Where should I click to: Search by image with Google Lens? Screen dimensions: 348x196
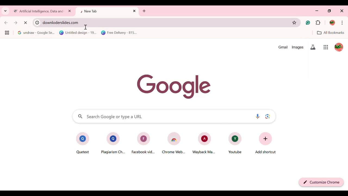pos(268,117)
